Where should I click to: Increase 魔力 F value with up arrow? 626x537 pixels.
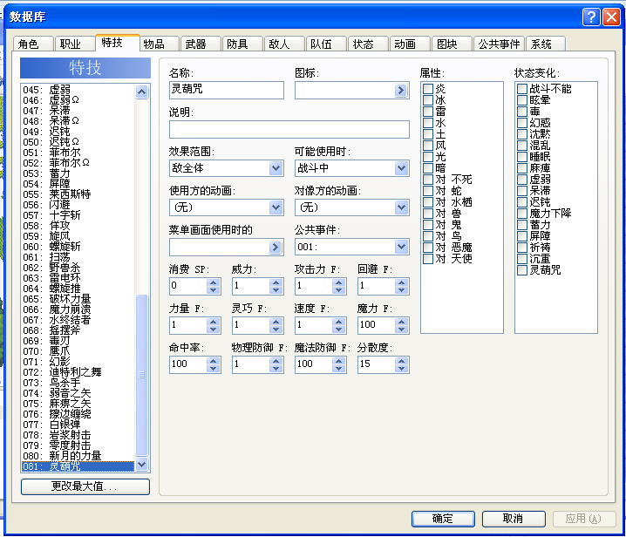click(x=401, y=322)
